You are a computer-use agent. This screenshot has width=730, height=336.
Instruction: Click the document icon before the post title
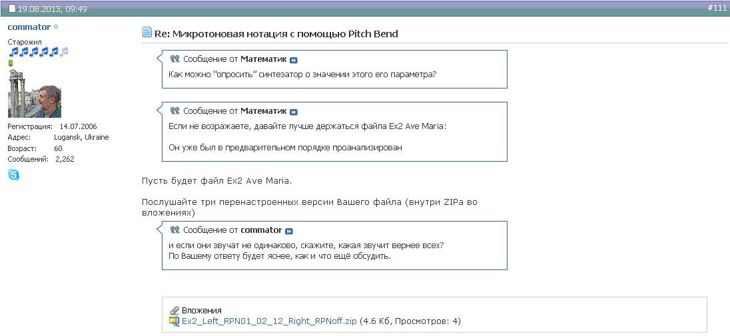pos(147,33)
